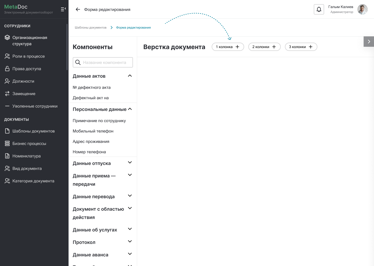Collapse sidebar with the menu toggle icon
This screenshot has width=374, height=266.
(63, 9)
